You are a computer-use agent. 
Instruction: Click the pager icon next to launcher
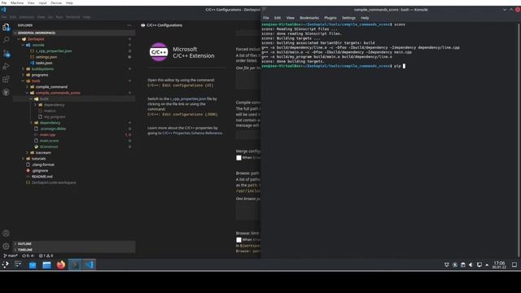(18, 265)
